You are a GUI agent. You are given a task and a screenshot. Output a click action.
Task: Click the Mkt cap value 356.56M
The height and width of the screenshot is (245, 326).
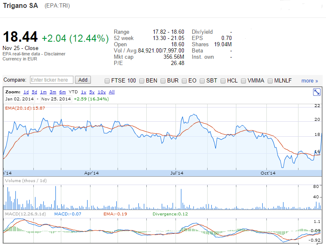(174, 57)
